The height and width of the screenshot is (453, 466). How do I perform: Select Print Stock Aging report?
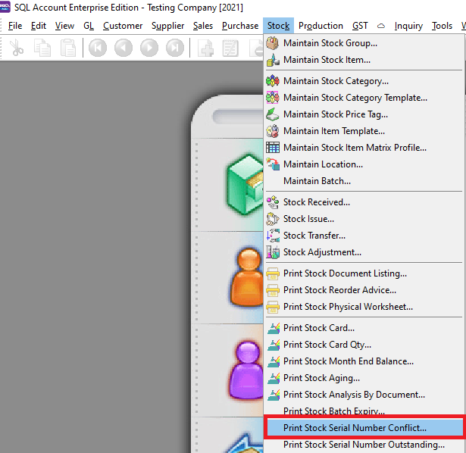click(321, 378)
